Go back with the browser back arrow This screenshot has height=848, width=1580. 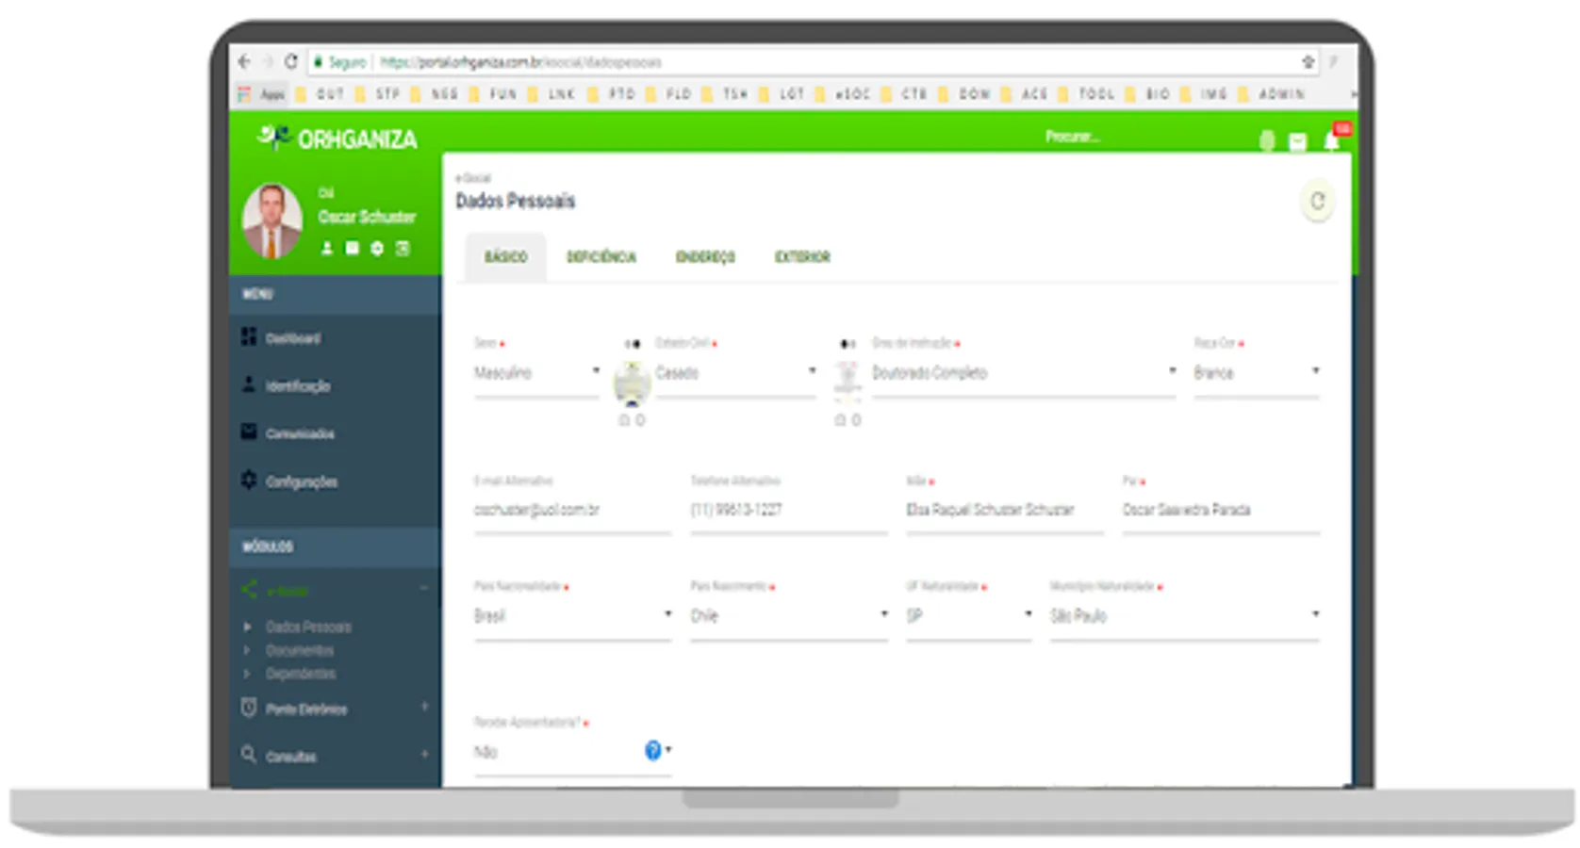[x=245, y=62]
